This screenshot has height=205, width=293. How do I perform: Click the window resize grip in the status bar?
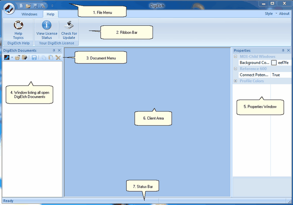click(x=289, y=201)
